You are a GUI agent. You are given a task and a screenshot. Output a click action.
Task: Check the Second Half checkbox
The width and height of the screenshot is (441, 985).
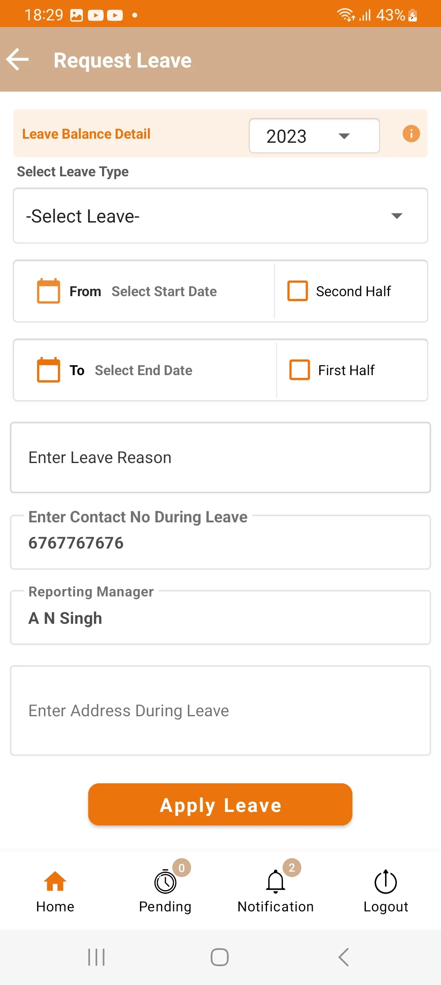[x=298, y=291]
